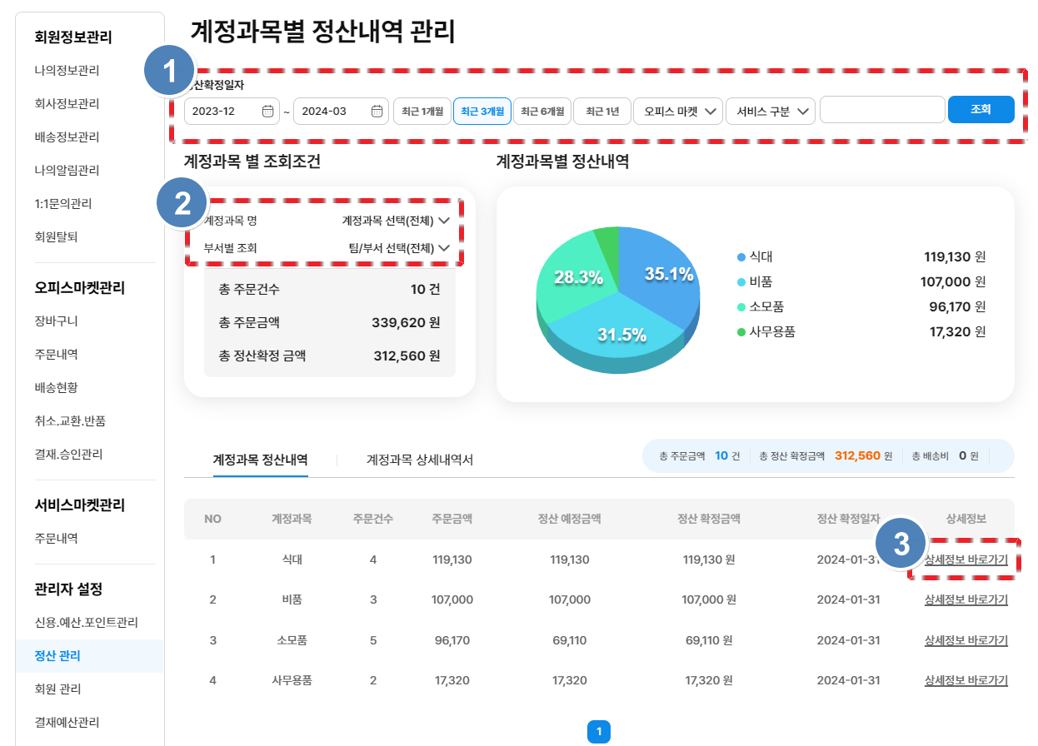Open calendar picker for start date 2023-12

[x=267, y=111]
